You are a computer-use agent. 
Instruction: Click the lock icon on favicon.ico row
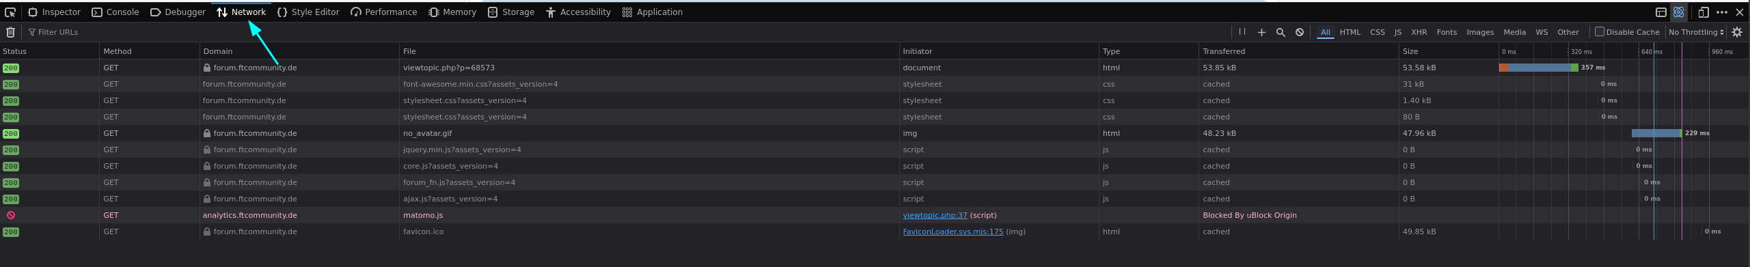(206, 231)
